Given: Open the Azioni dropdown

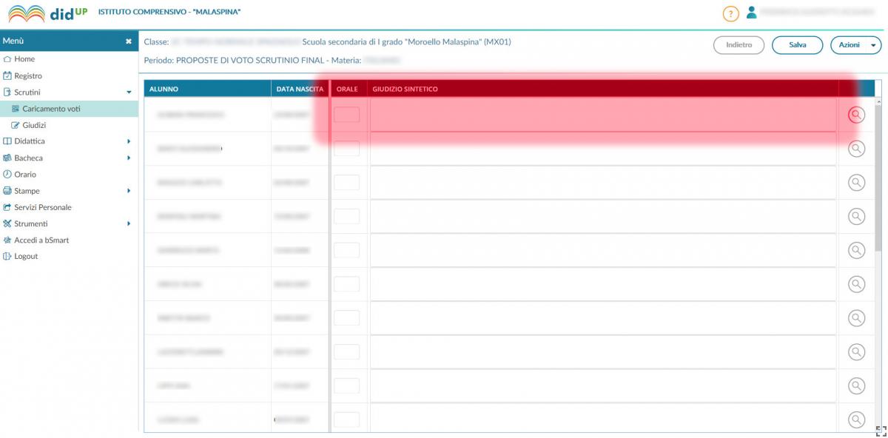Looking at the screenshot, I should [856, 45].
